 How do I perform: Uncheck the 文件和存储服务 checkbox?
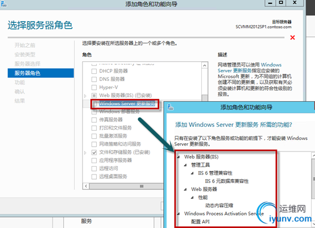click(x=94, y=152)
